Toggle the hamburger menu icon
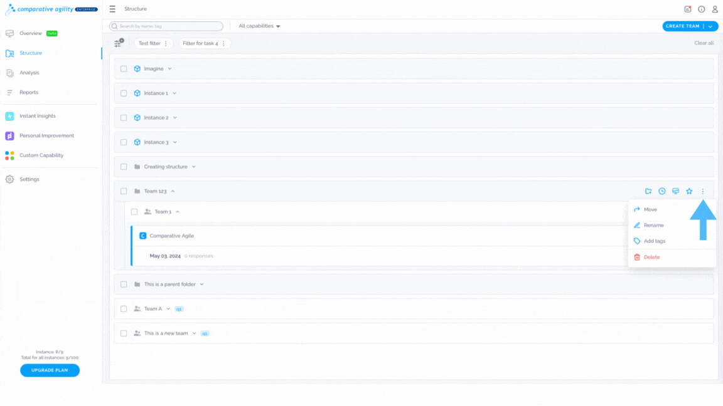723x406 pixels. tap(112, 9)
